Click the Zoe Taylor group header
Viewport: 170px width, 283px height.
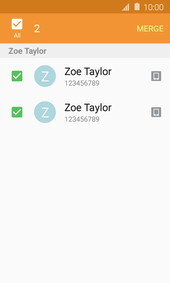pyautogui.click(x=85, y=51)
